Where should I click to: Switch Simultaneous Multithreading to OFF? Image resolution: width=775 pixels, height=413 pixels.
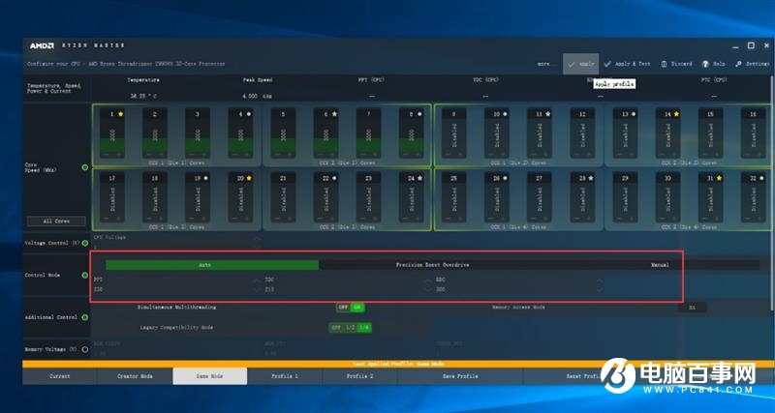[x=342, y=308]
